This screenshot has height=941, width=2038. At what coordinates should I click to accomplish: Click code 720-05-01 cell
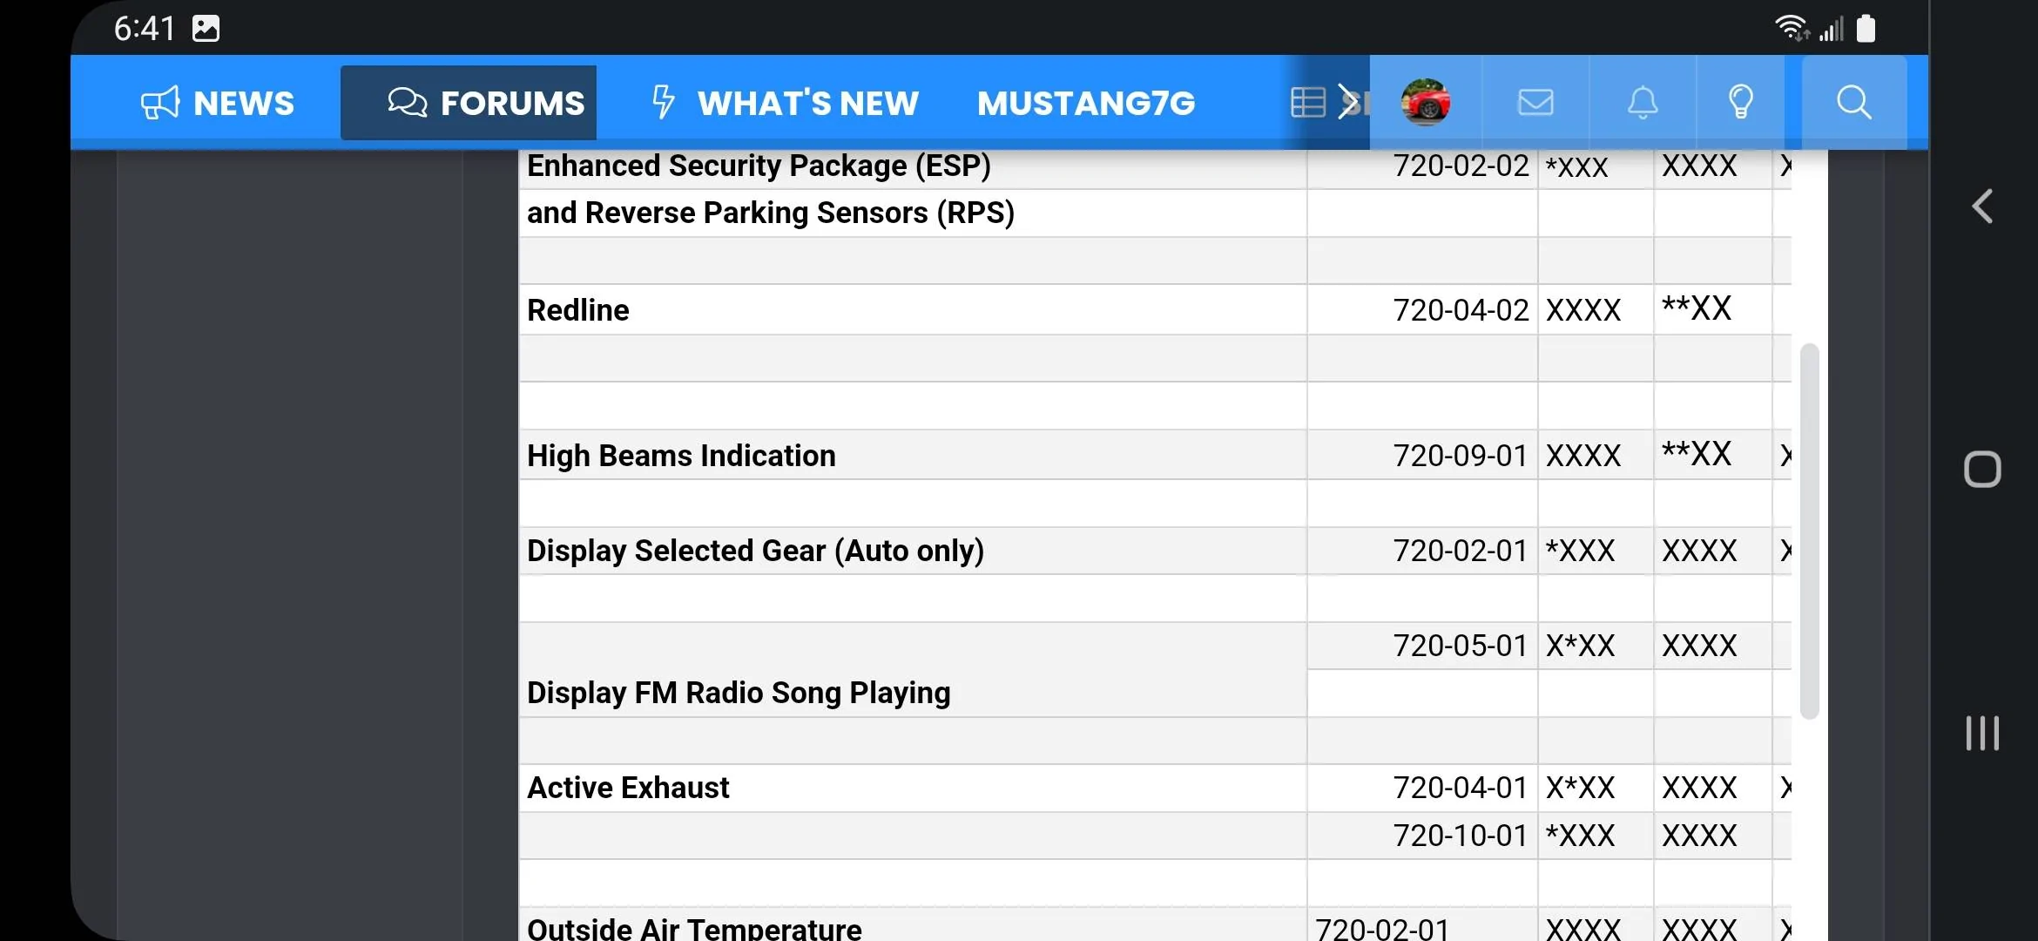(1461, 646)
